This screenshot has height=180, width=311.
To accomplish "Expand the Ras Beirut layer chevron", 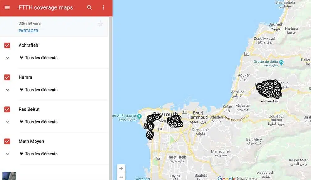I will (7, 122).
